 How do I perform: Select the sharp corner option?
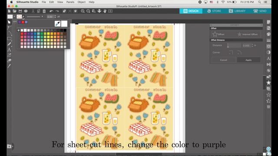[x=231, y=52]
